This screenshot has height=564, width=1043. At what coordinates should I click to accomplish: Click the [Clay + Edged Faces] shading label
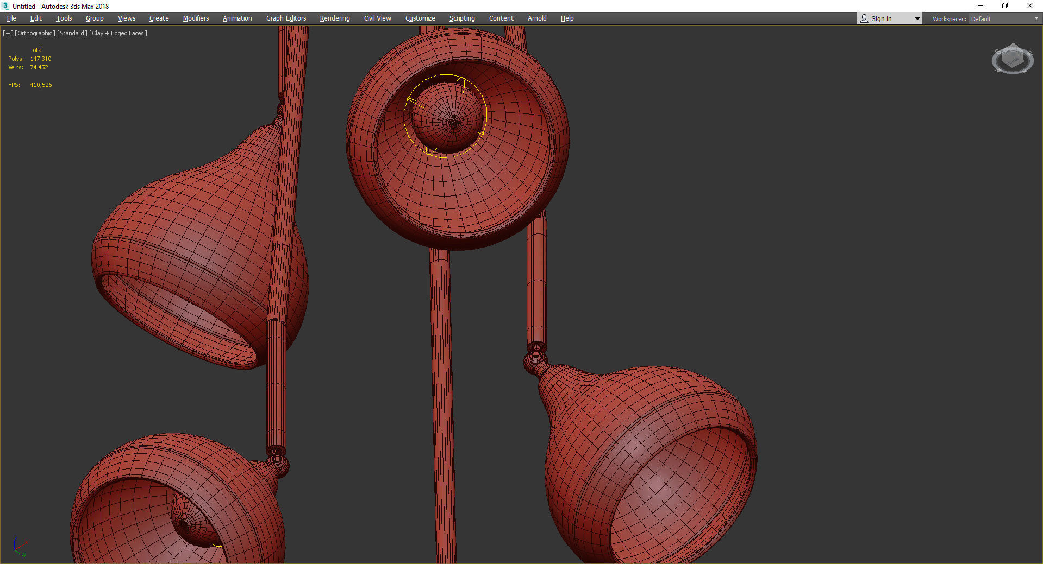click(118, 33)
